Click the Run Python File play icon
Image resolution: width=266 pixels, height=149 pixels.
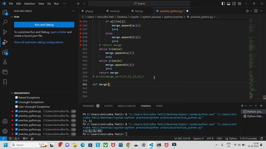click(x=247, y=11)
